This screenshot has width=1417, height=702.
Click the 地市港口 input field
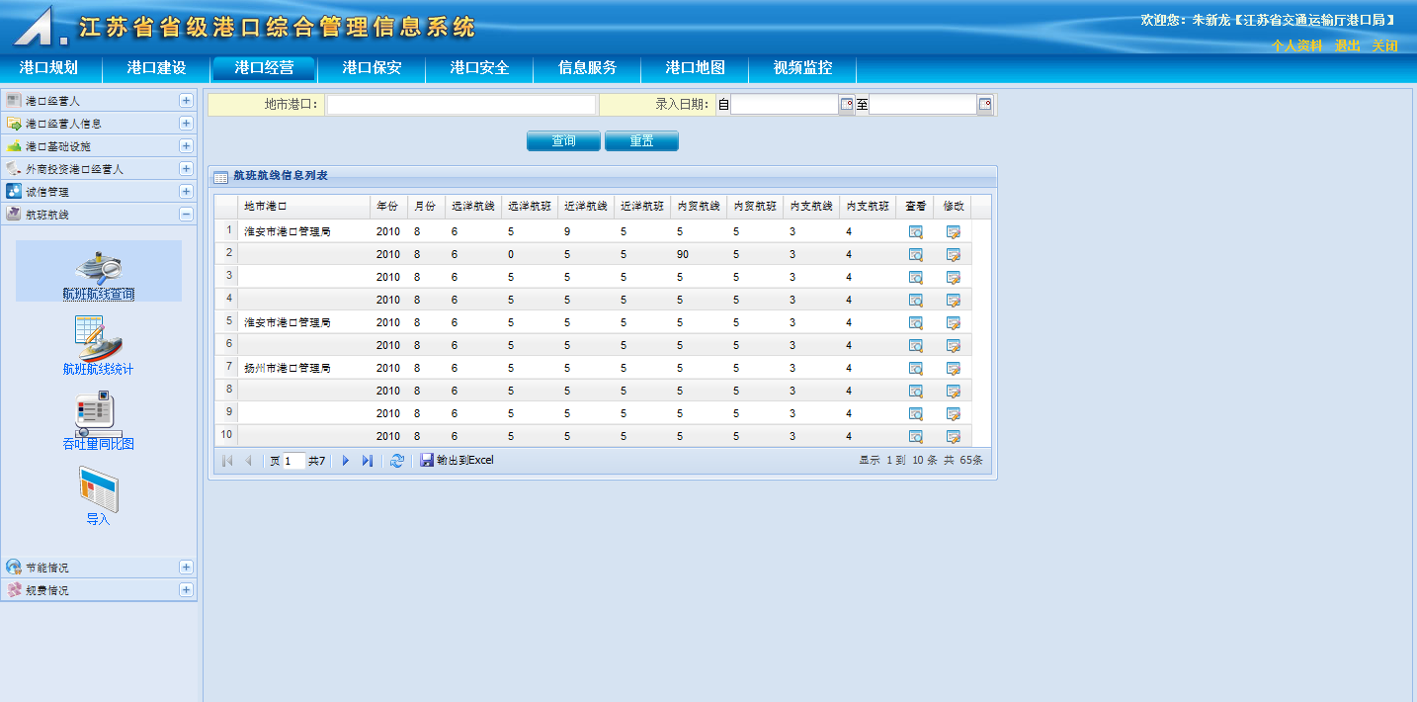461,105
